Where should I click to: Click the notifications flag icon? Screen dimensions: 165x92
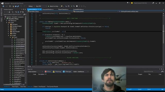[x=128, y=3]
